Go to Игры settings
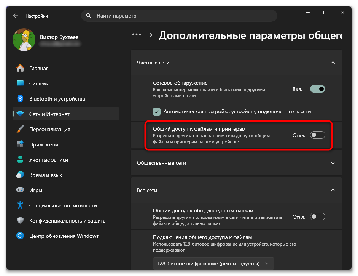The image size is (358, 276). point(66,190)
